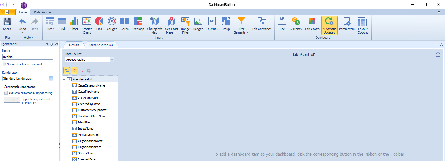Open Layout Options
Image resolution: width=445 pixels, height=161 pixels.
click(363, 25)
